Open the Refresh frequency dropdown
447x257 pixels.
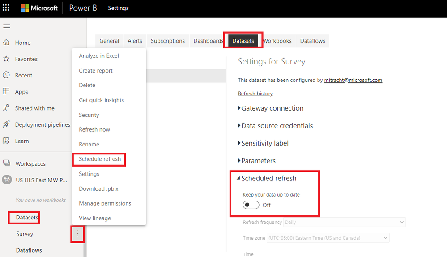[345, 222]
